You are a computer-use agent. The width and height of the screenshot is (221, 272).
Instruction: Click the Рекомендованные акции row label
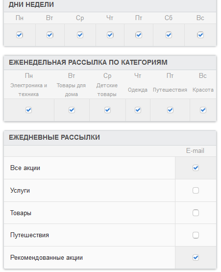point(47,258)
